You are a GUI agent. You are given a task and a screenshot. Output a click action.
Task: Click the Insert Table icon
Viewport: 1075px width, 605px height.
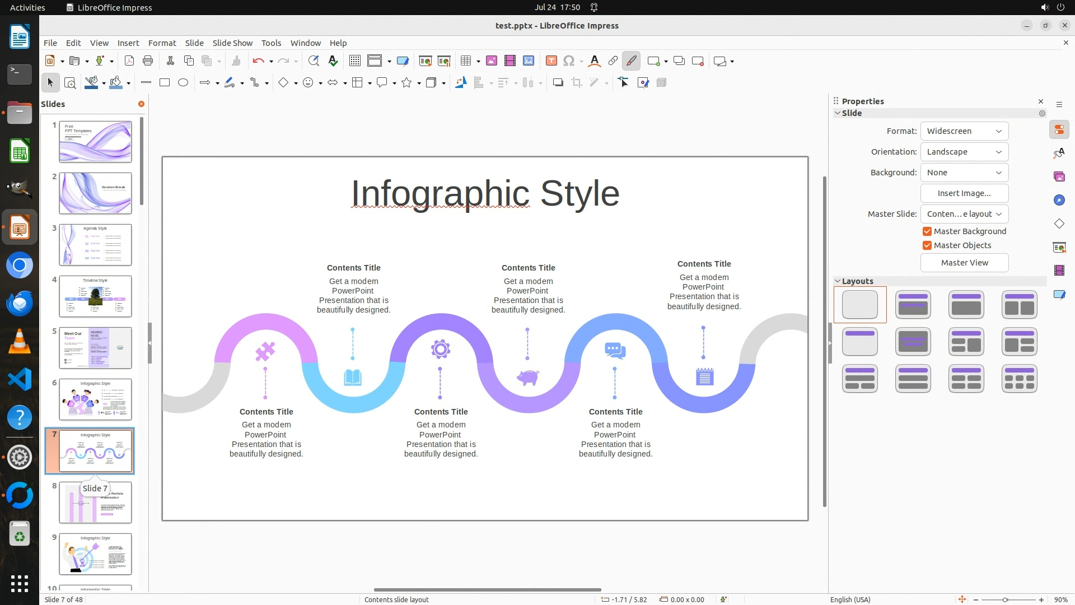[465, 61]
